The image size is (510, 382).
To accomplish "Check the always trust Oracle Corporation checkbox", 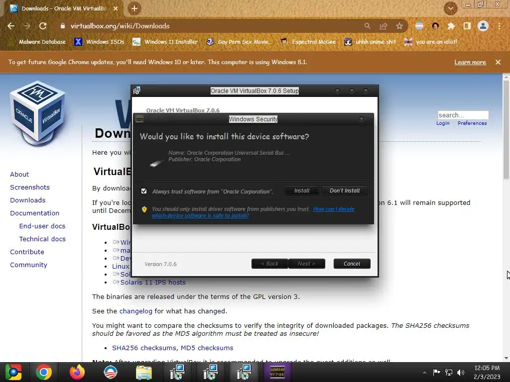I will click(x=144, y=191).
